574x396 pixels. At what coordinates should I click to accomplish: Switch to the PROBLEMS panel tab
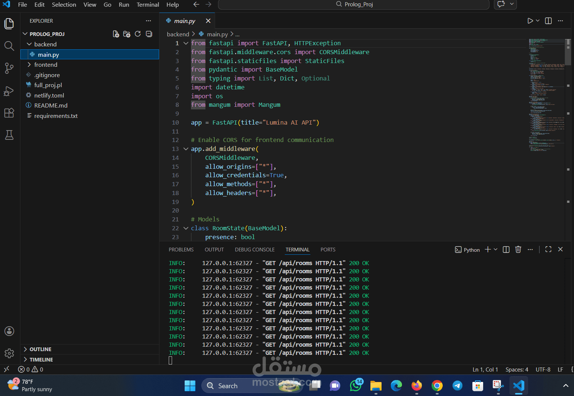181,250
